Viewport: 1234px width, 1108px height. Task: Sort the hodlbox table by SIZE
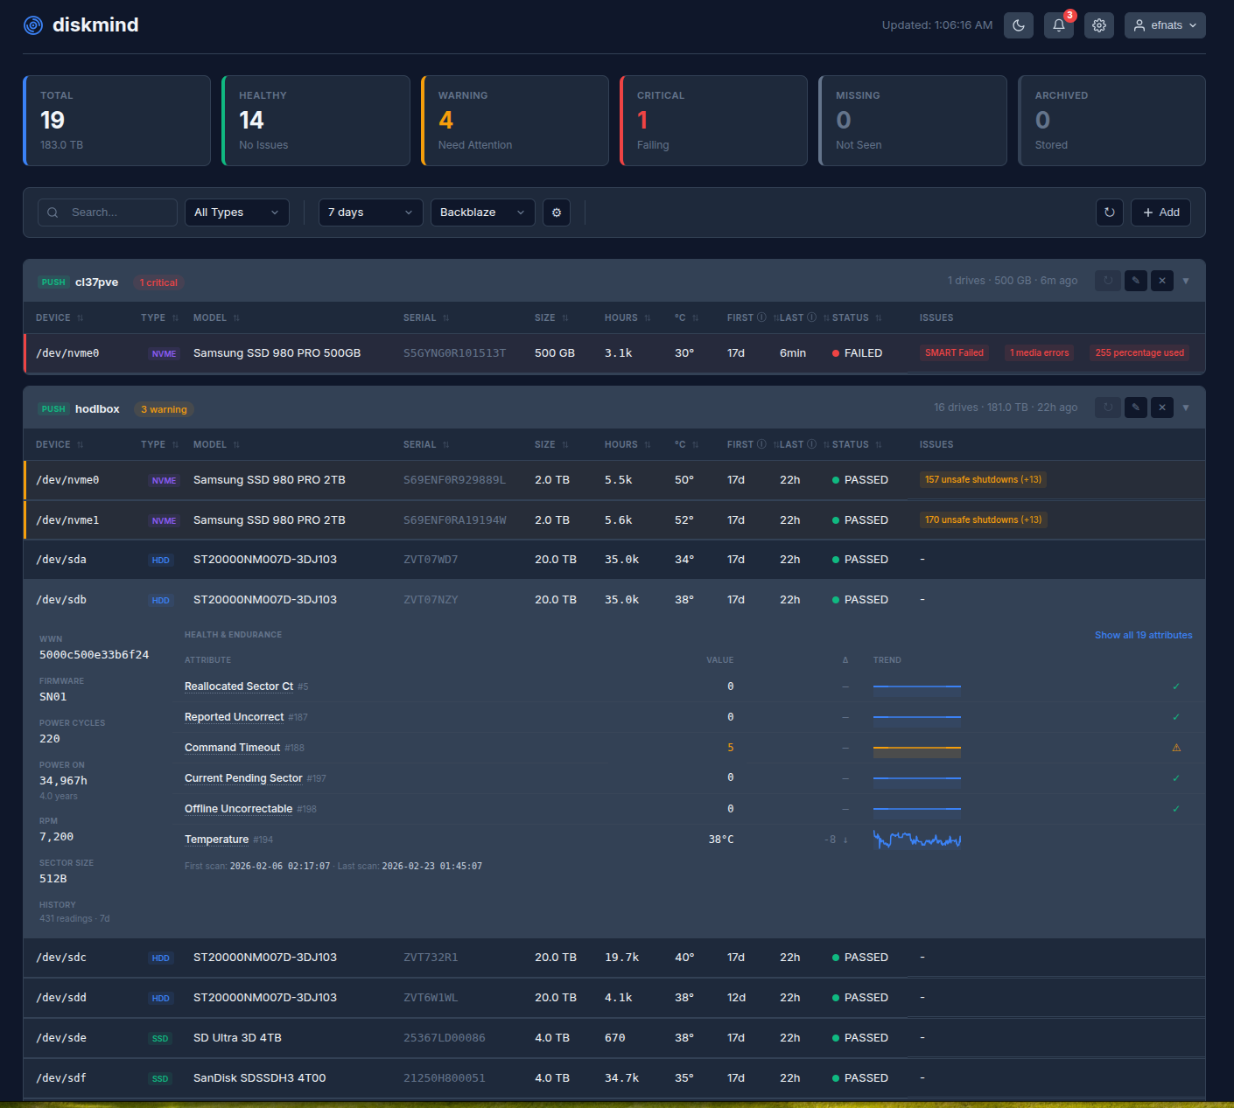click(545, 444)
